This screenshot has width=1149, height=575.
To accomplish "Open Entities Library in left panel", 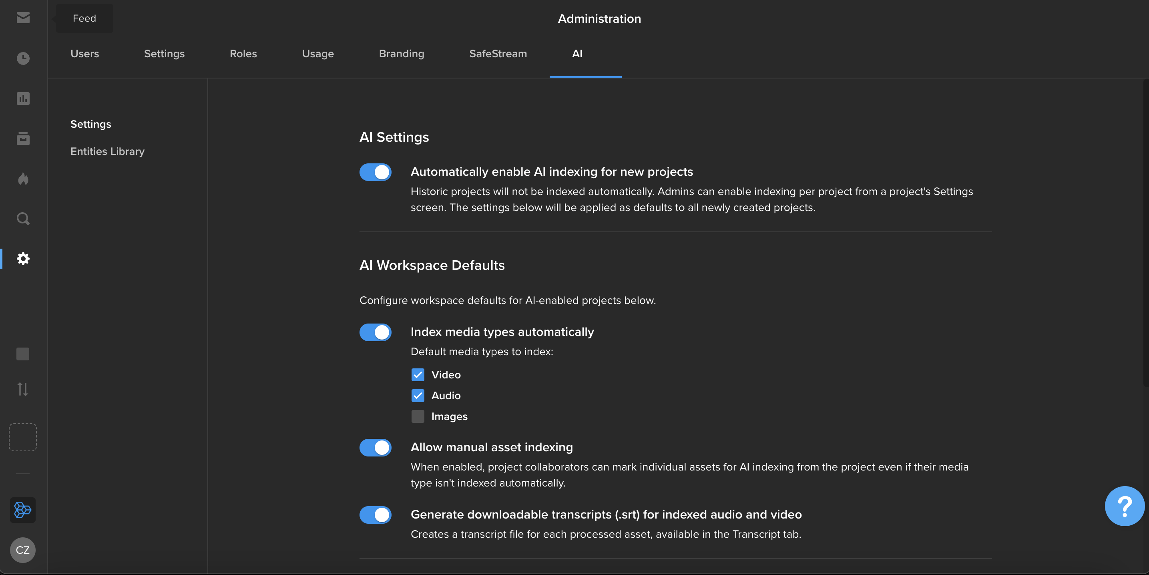I will tap(108, 151).
